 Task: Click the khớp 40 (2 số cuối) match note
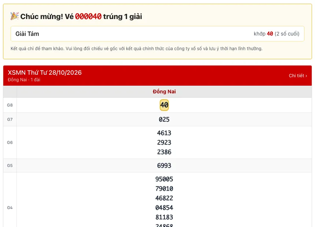(277, 34)
